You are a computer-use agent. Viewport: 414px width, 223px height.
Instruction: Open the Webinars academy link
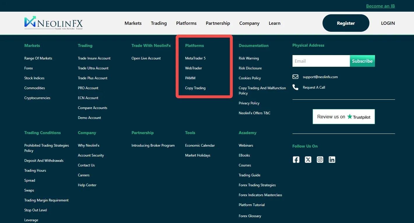pos(246,145)
